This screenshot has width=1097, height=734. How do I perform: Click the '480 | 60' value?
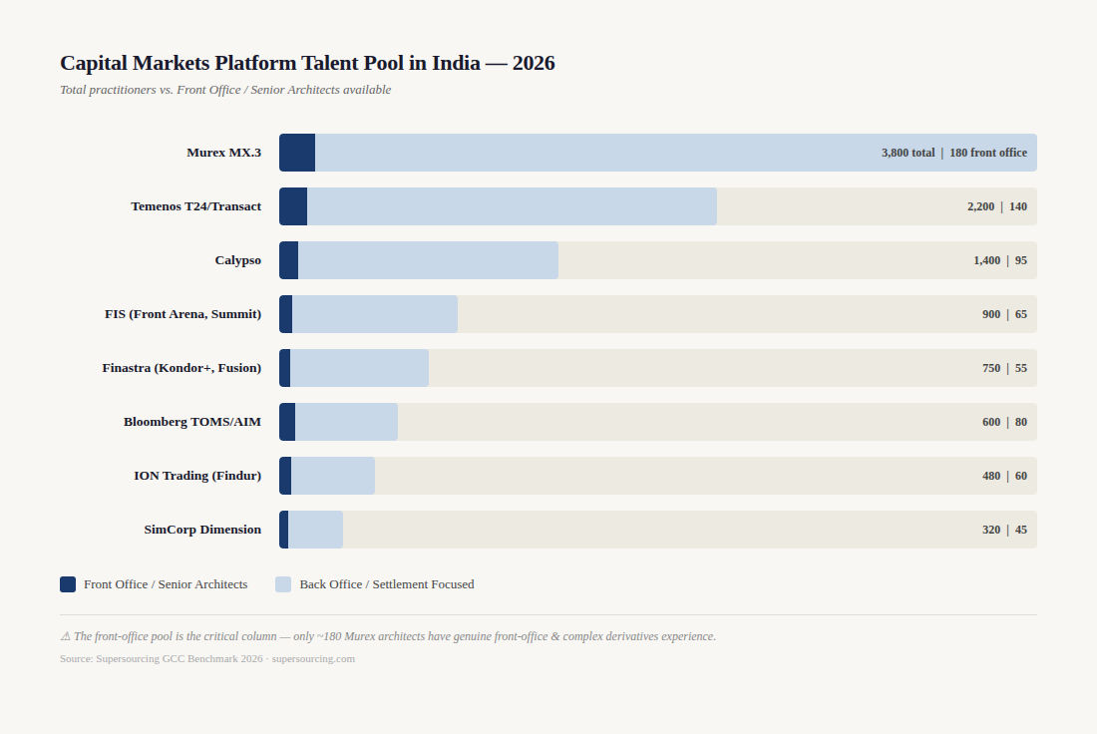(x=1004, y=476)
